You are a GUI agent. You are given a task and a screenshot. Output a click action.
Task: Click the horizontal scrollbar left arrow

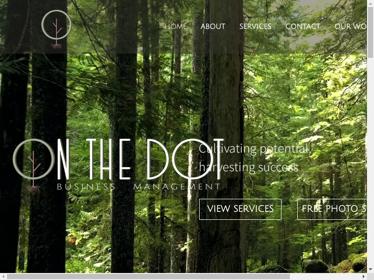pos(3,276)
